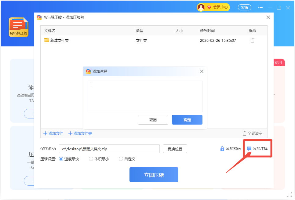
Task: Click the trash icon for 新建文件夹 row
Action: pos(252,40)
